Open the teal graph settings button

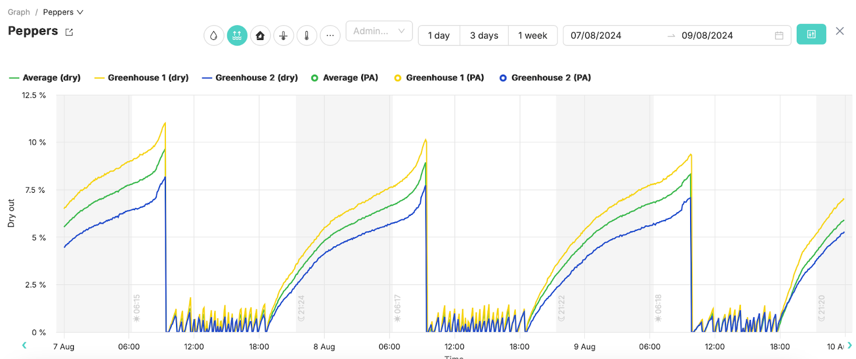click(x=811, y=34)
